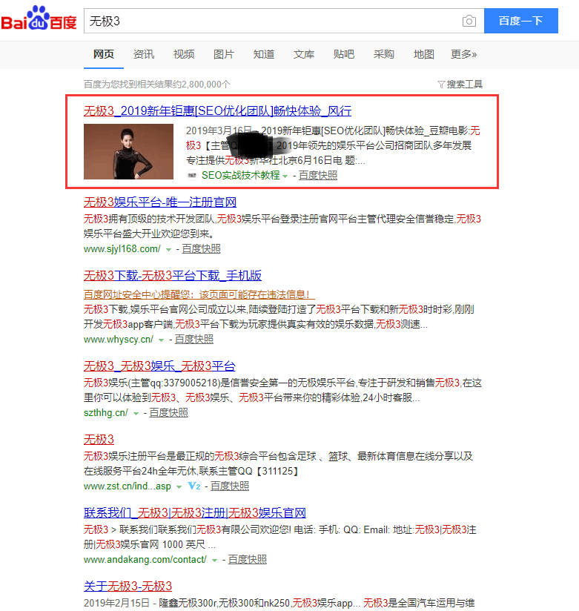Open 百度快照 for www.zst.cn
Screen dimensions: 579x611
[x=230, y=486]
